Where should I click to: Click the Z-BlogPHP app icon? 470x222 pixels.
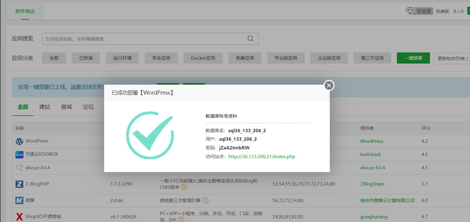pos(19,184)
